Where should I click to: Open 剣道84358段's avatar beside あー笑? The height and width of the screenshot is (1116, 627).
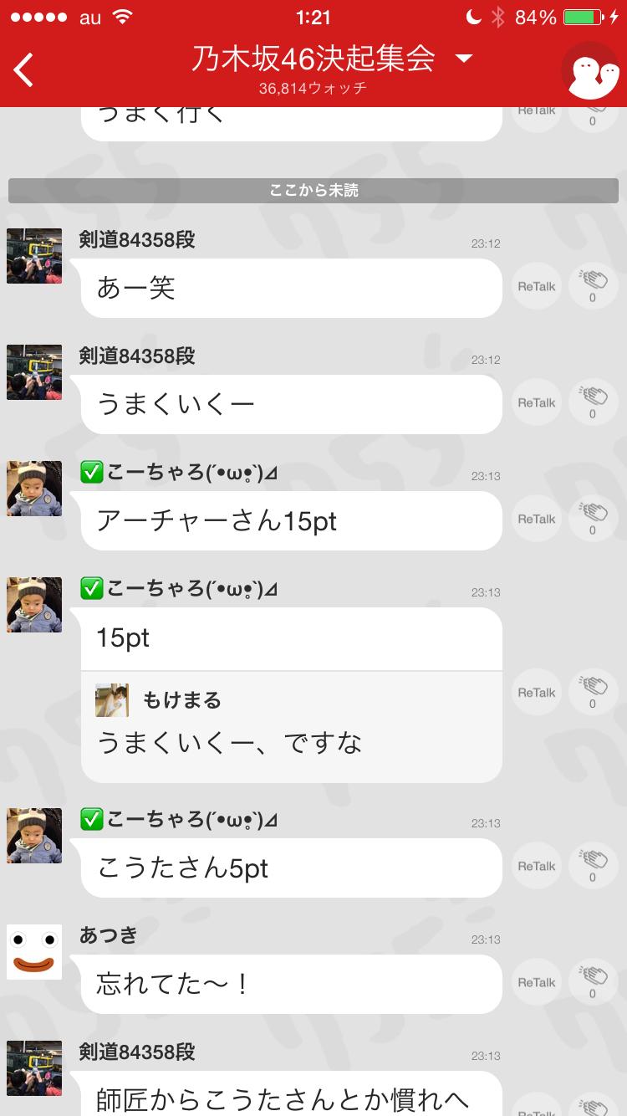34,255
